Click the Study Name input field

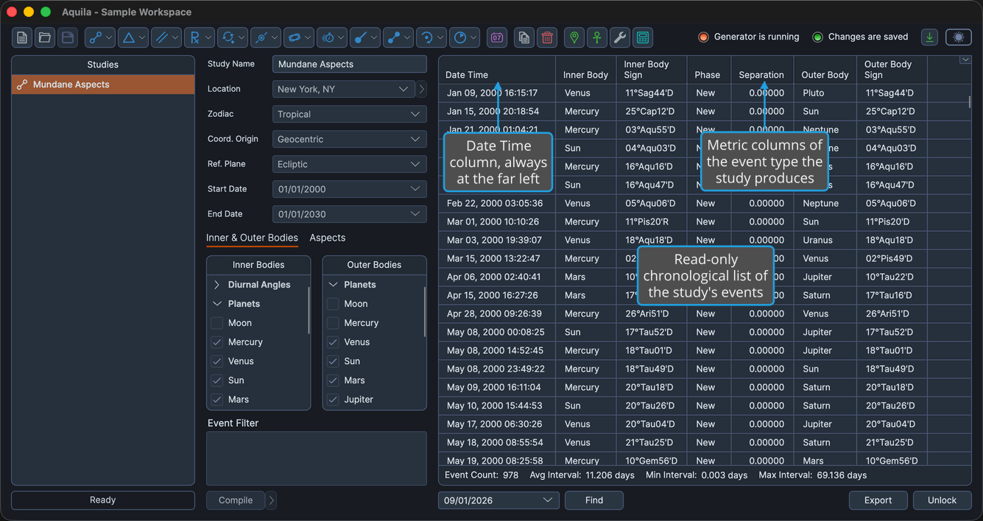tap(350, 64)
